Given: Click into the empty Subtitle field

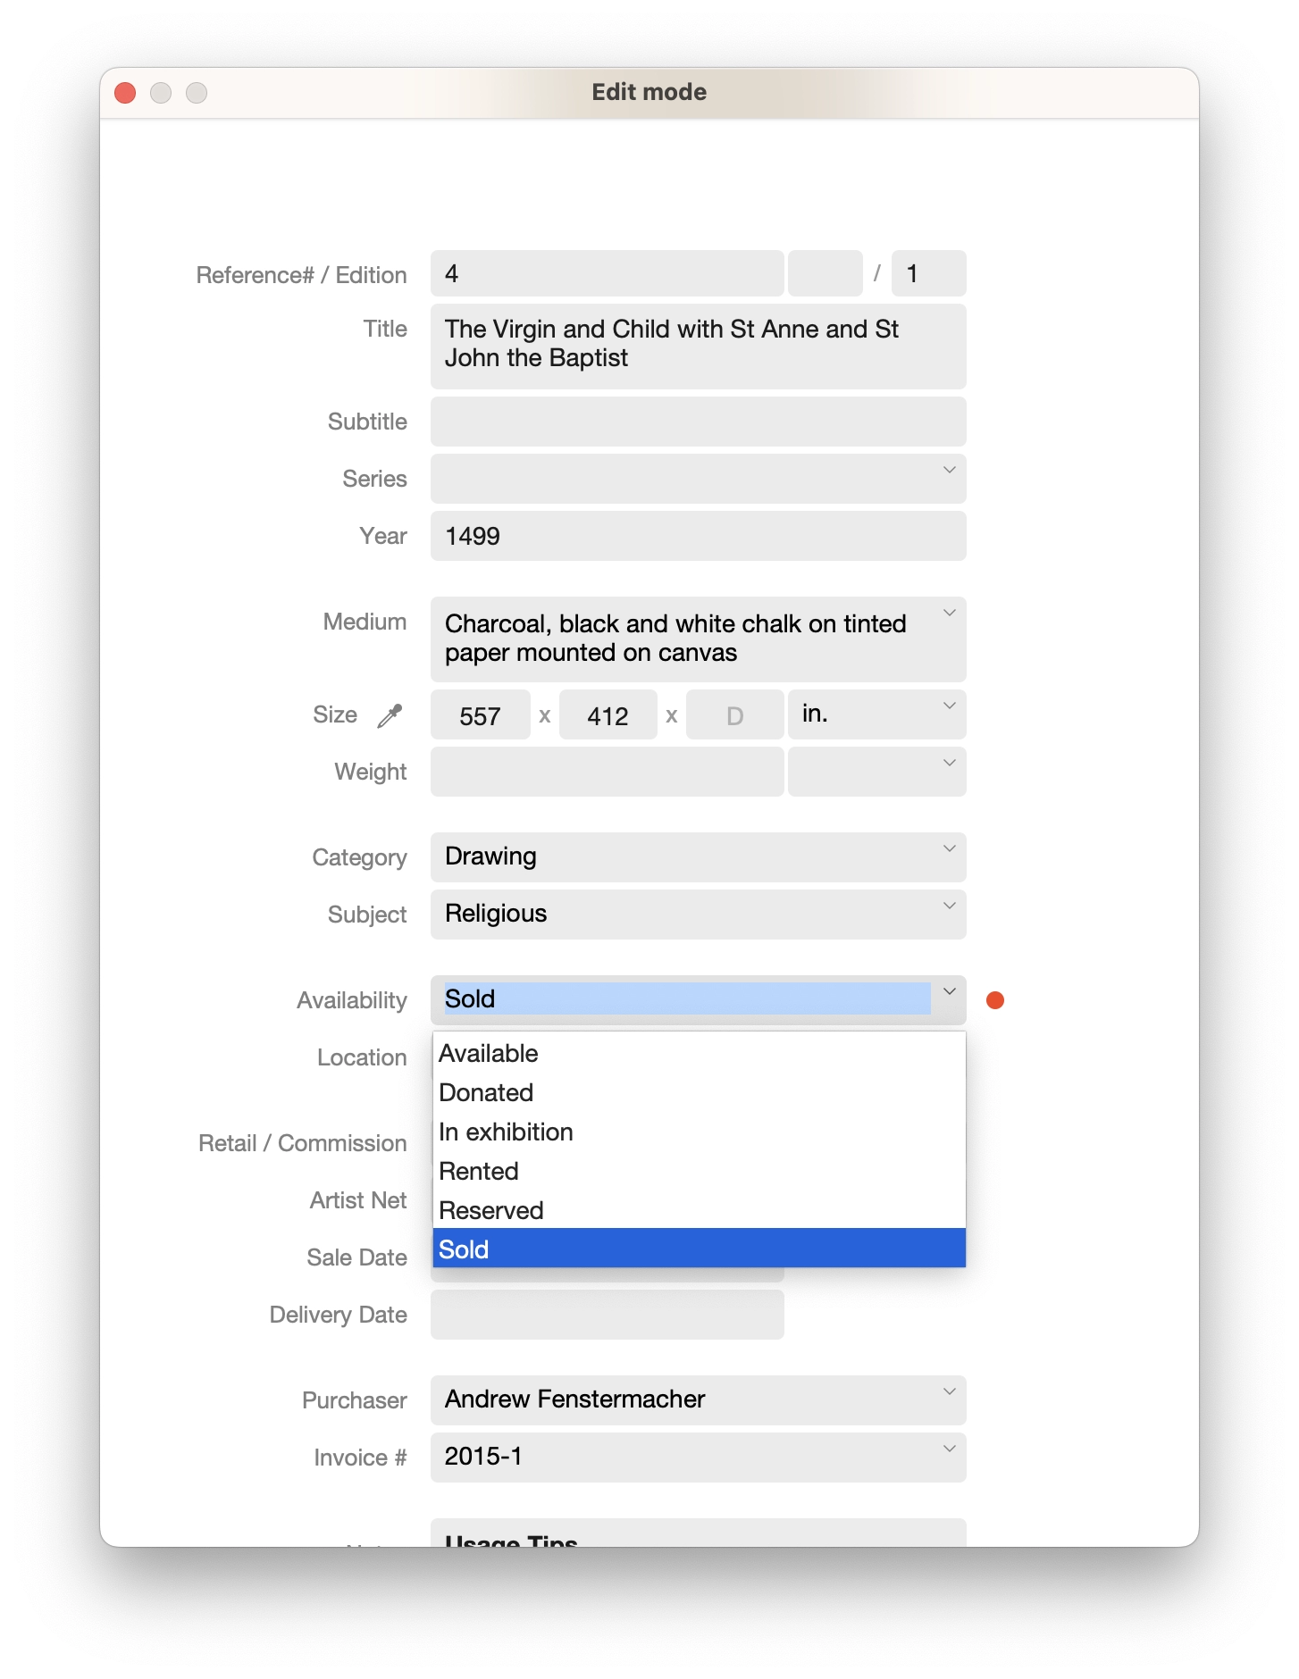Looking at the screenshot, I should click(x=697, y=422).
